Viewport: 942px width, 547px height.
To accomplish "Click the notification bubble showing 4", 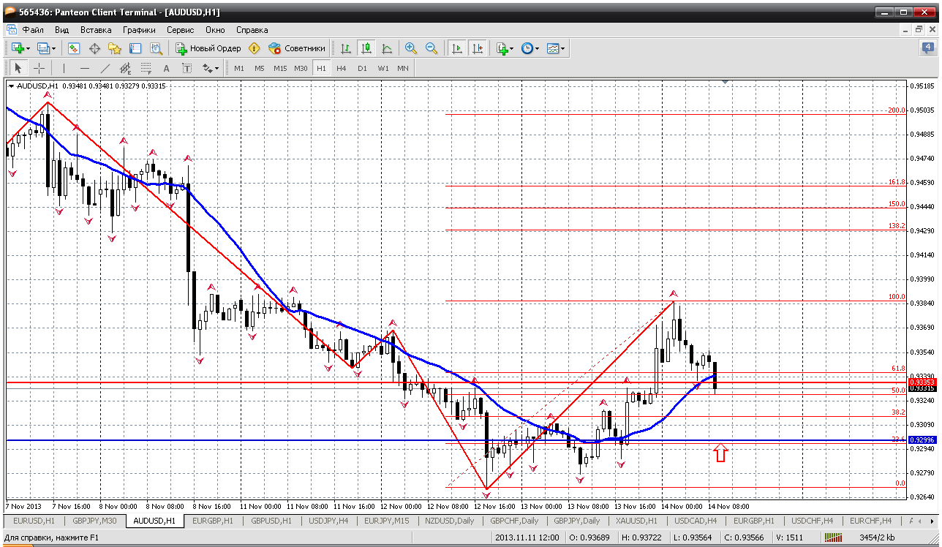I will pyautogui.click(x=928, y=48).
